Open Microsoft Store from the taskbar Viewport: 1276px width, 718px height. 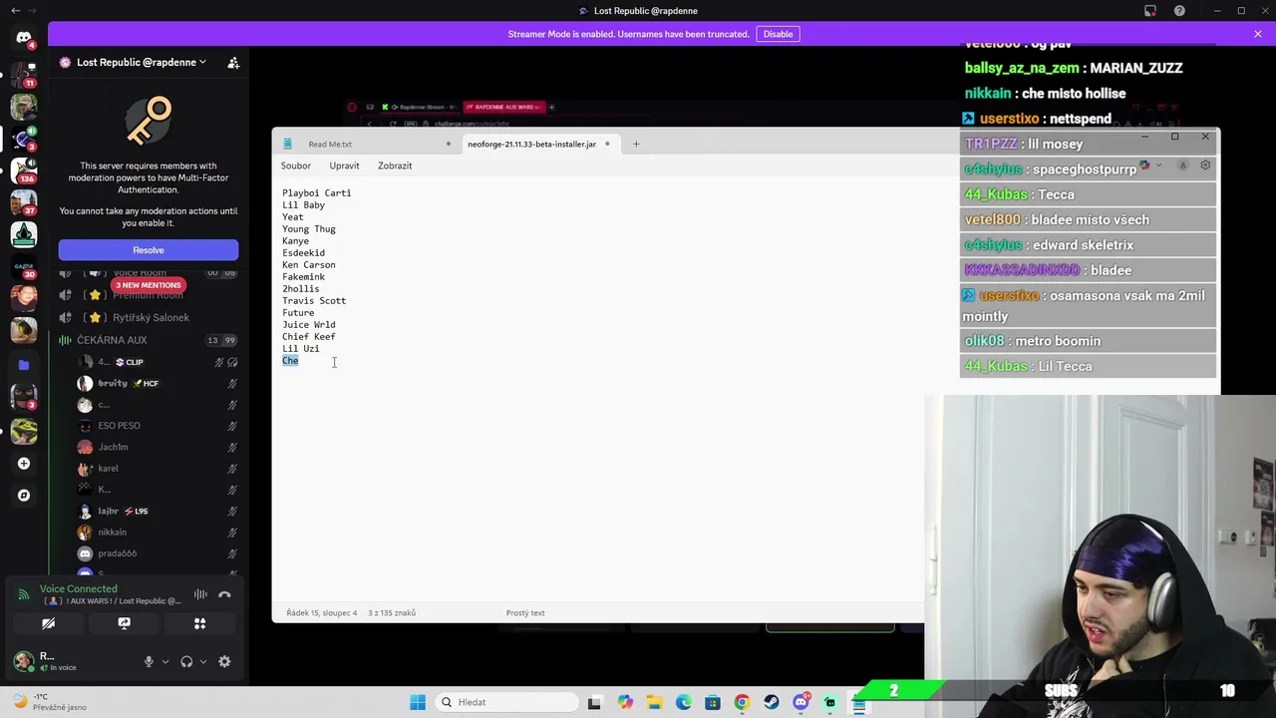point(713,702)
